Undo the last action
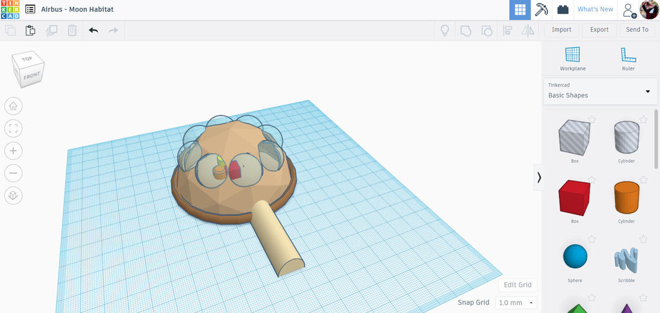Image resolution: width=660 pixels, height=313 pixels. point(93,30)
